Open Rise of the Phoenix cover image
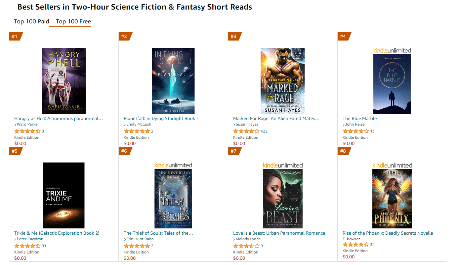Screen dimensions: 459x265 pyautogui.click(x=392, y=198)
